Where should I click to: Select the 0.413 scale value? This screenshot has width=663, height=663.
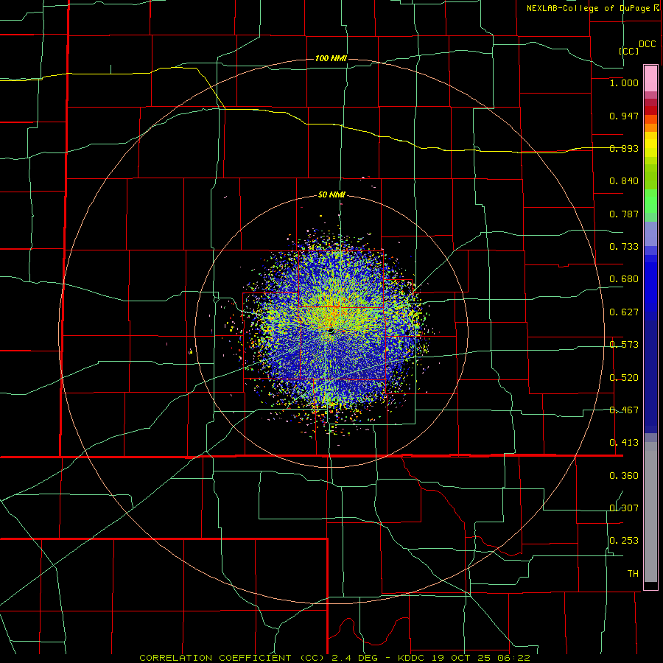(x=624, y=443)
